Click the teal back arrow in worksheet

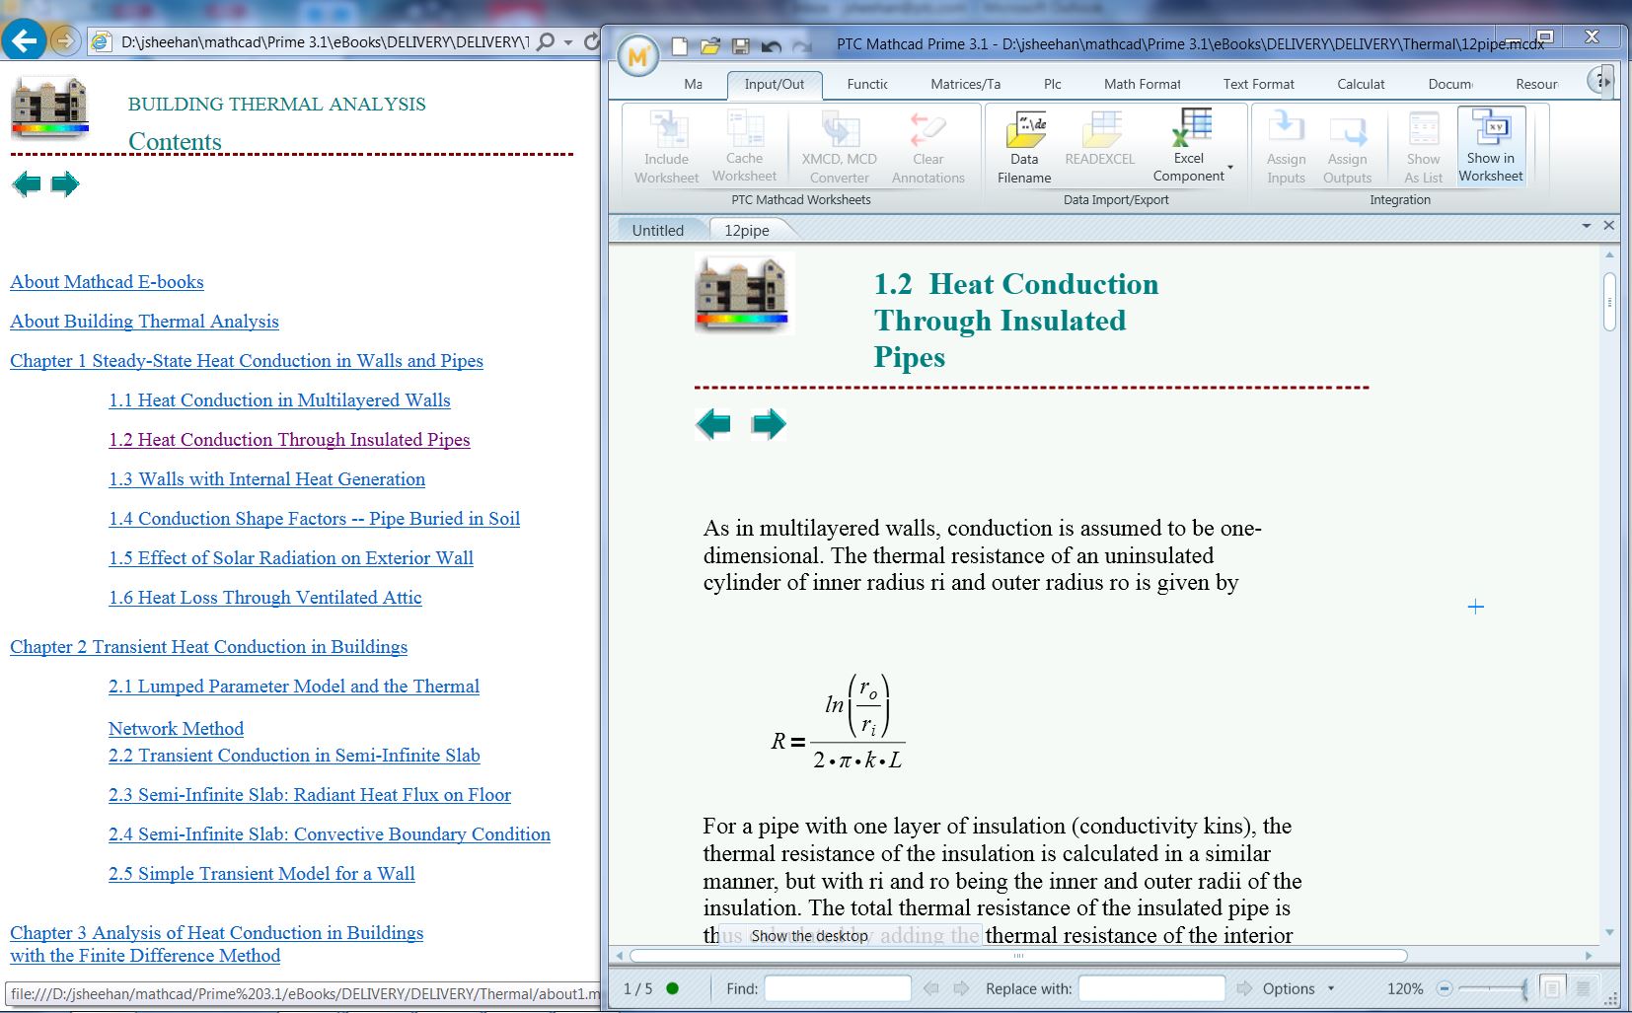(x=713, y=424)
